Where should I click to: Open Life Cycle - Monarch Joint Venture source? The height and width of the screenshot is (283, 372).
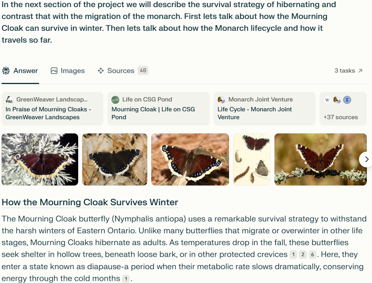click(254, 113)
